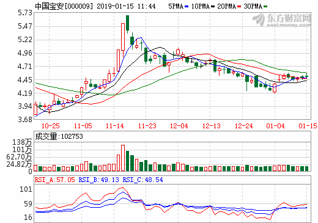Click the 4.71 price axis label
318x223 pixels.
(x=25, y=67)
